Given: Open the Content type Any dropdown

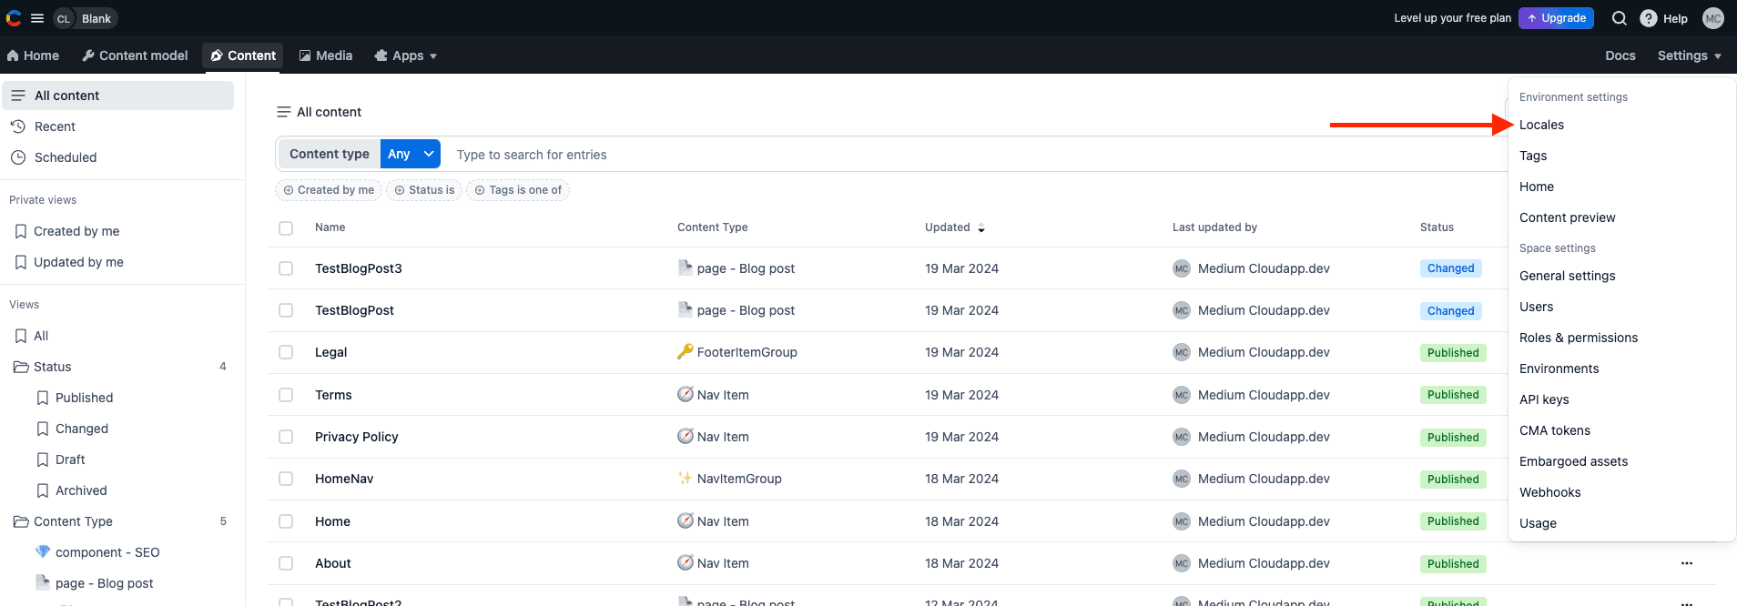Looking at the screenshot, I should tap(410, 154).
